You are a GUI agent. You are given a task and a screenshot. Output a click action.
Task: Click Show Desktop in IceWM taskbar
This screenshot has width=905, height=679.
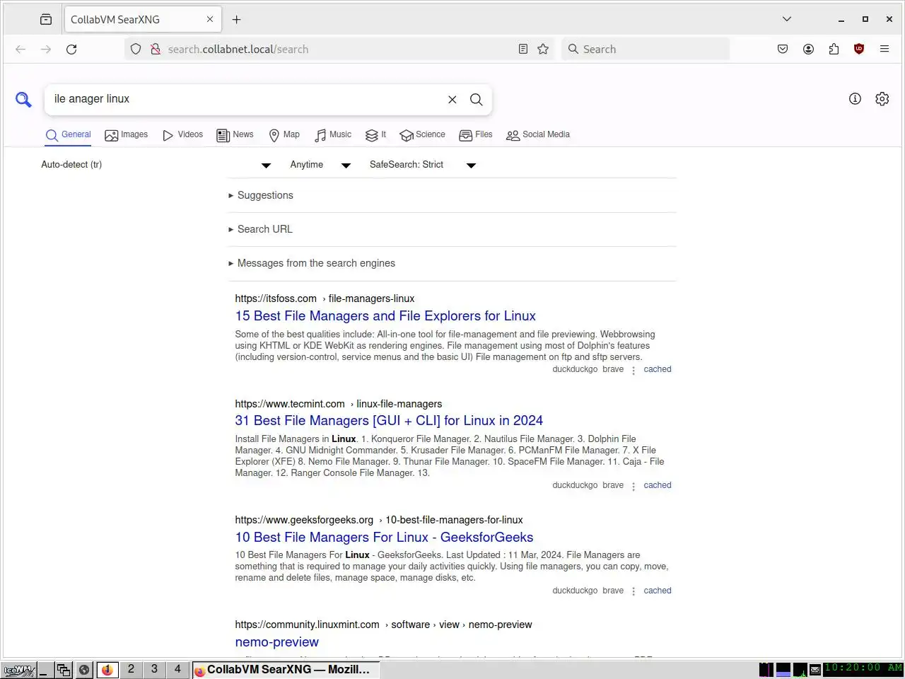pyautogui.click(x=45, y=670)
